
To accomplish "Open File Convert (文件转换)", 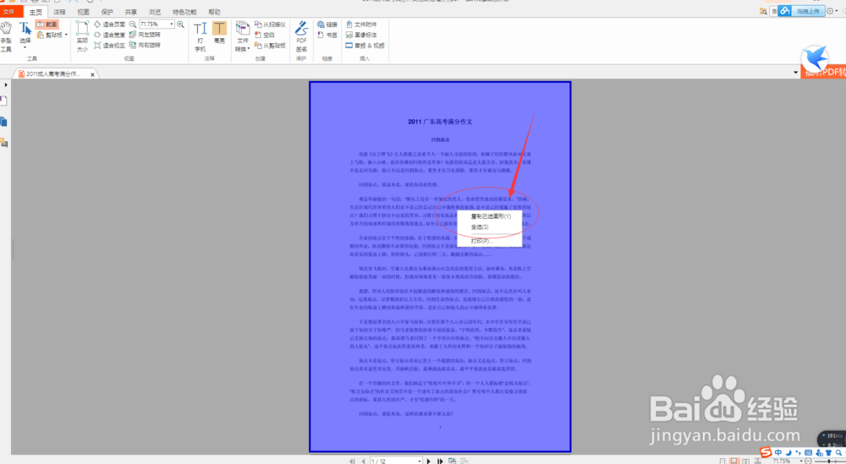I will pyautogui.click(x=242, y=37).
